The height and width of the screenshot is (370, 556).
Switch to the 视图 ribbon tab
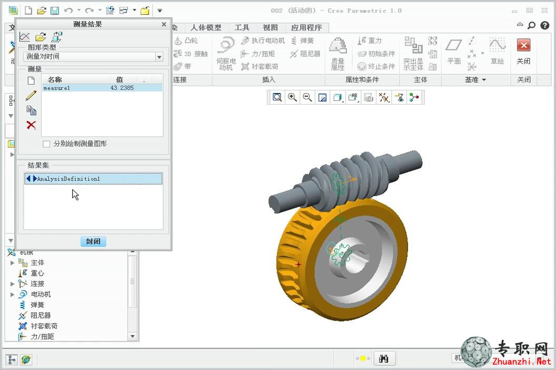click(x=270, y=28)
